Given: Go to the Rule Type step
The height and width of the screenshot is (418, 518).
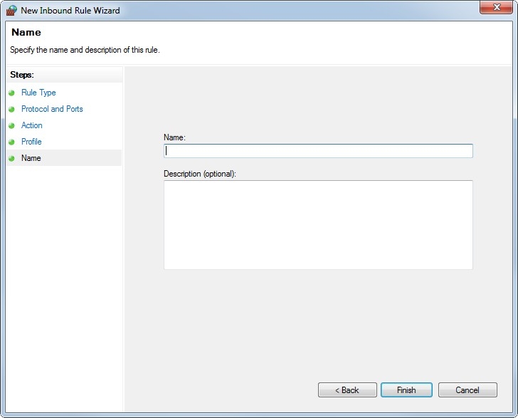Looking at the screenshot, I should point(38,93).
